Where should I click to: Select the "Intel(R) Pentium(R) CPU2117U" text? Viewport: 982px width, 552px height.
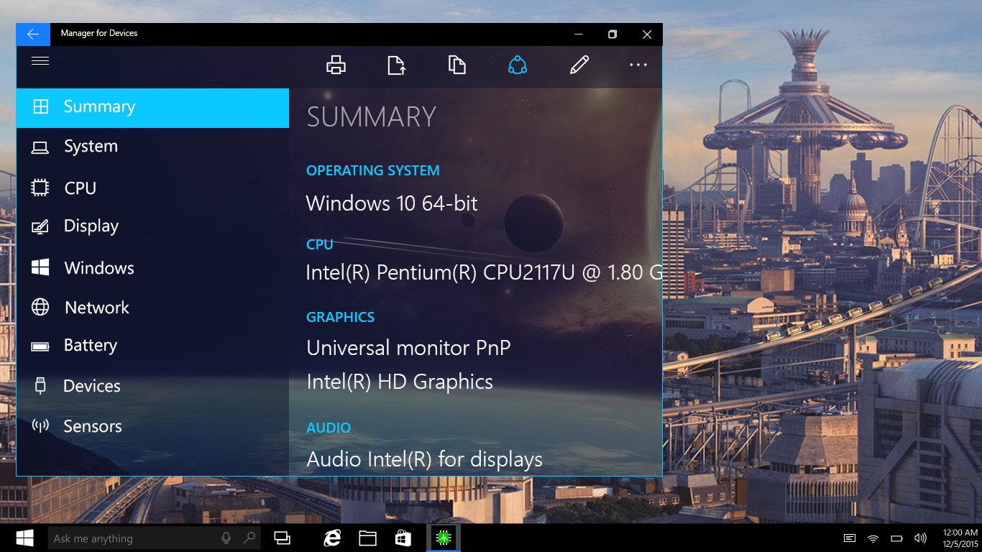[441, 273]
